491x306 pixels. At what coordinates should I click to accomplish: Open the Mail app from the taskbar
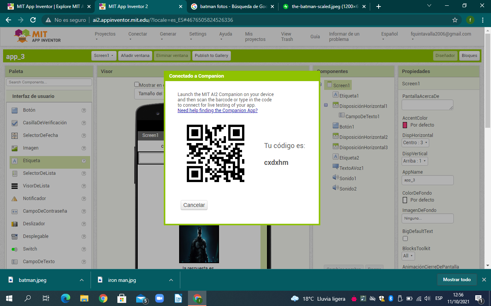[x=141, y=298]
